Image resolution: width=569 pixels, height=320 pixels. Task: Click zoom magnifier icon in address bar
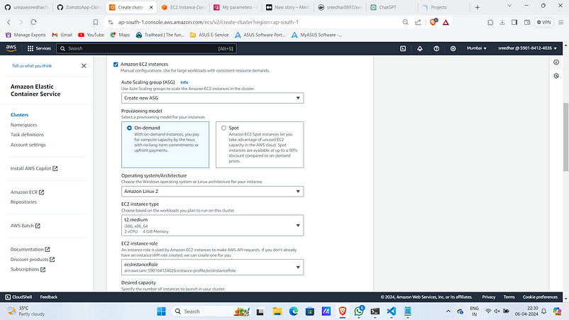pos(405,22)
